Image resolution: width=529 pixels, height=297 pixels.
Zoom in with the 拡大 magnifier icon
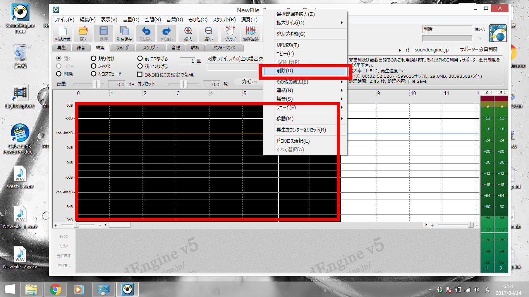click(x=188, y=33)
